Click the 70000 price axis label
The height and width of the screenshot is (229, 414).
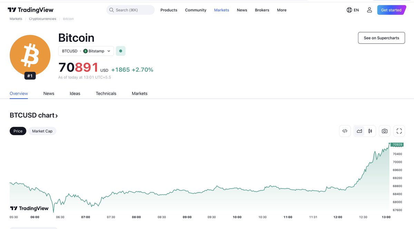[x=397, y=162]
